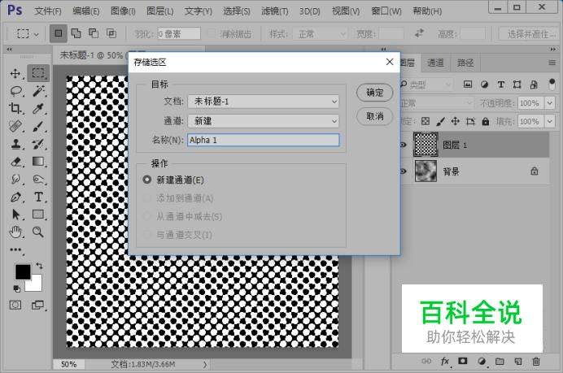The width and height of the screenshot is (563, 373).
Task: Click the 取消 button
Action: 374,116
